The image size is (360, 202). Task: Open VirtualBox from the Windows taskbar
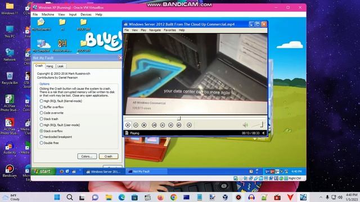click(x=225, y=197)
